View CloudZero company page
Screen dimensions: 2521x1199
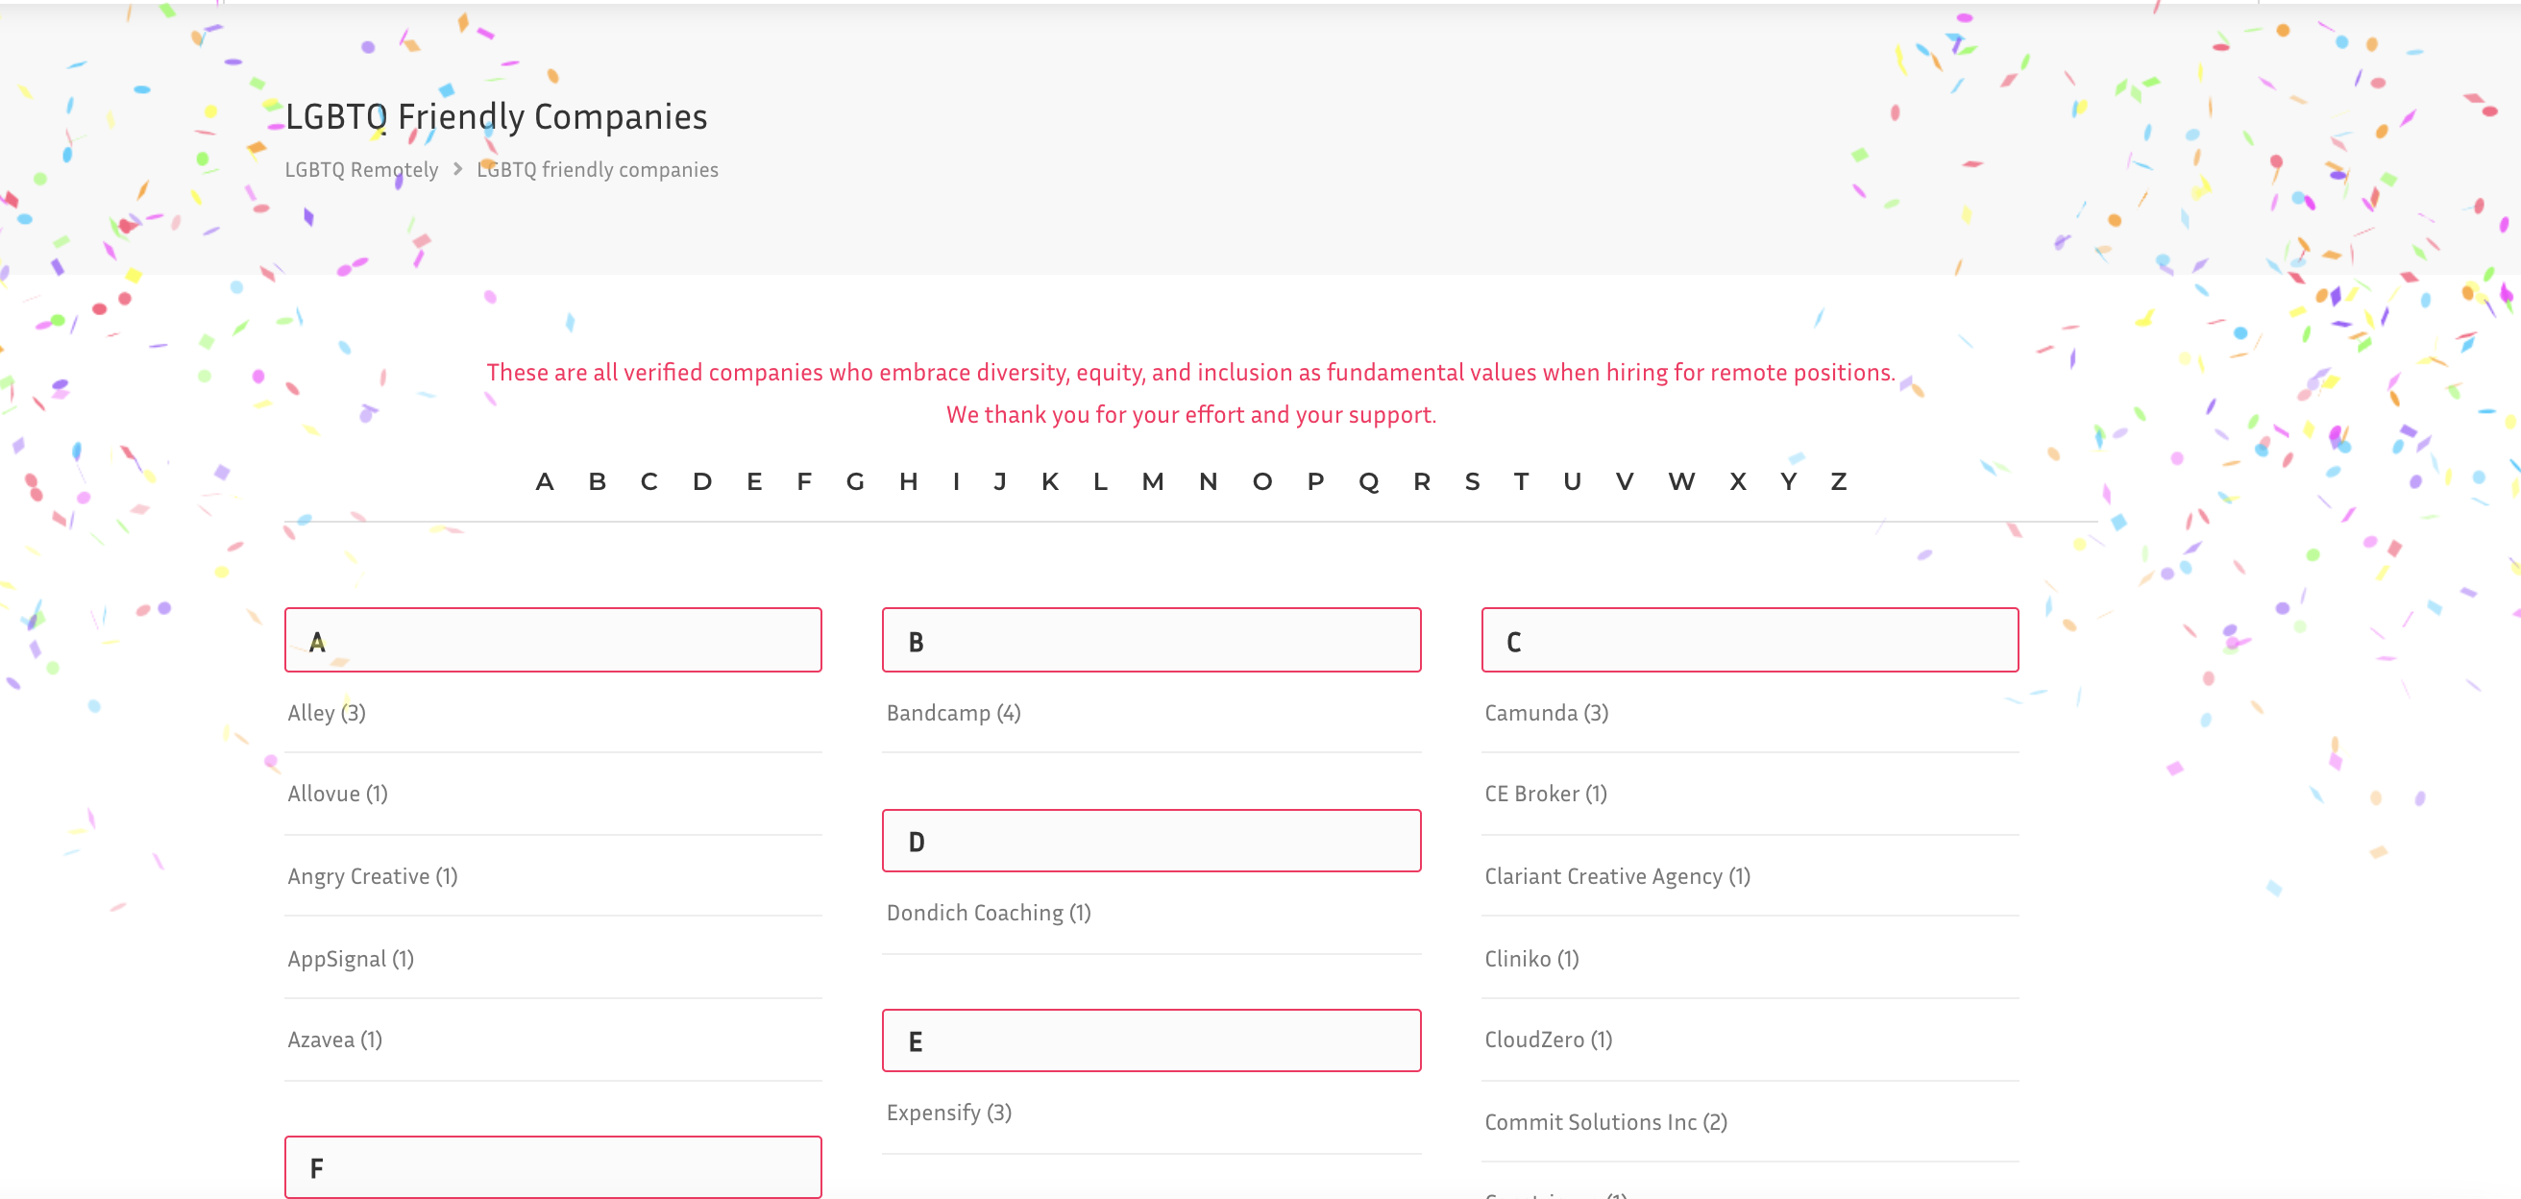tap(1547, 1040)
